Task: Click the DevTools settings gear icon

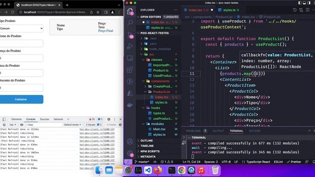Action: [x=109, y=119]
